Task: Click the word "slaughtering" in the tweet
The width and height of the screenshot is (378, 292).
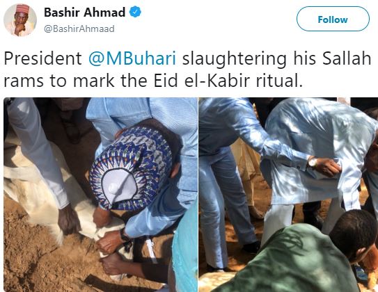Action: [x=235, y=60]
